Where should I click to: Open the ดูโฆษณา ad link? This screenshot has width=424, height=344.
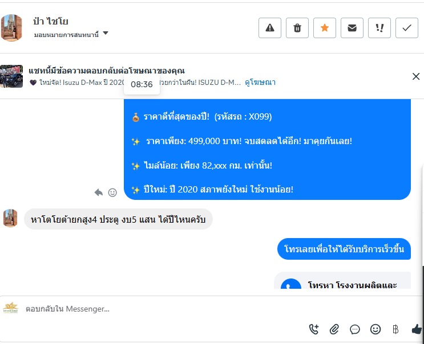pyautogui.click(x=260, y=83)
